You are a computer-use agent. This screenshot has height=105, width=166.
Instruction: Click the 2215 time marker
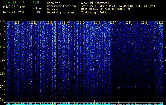coord(81,23)
